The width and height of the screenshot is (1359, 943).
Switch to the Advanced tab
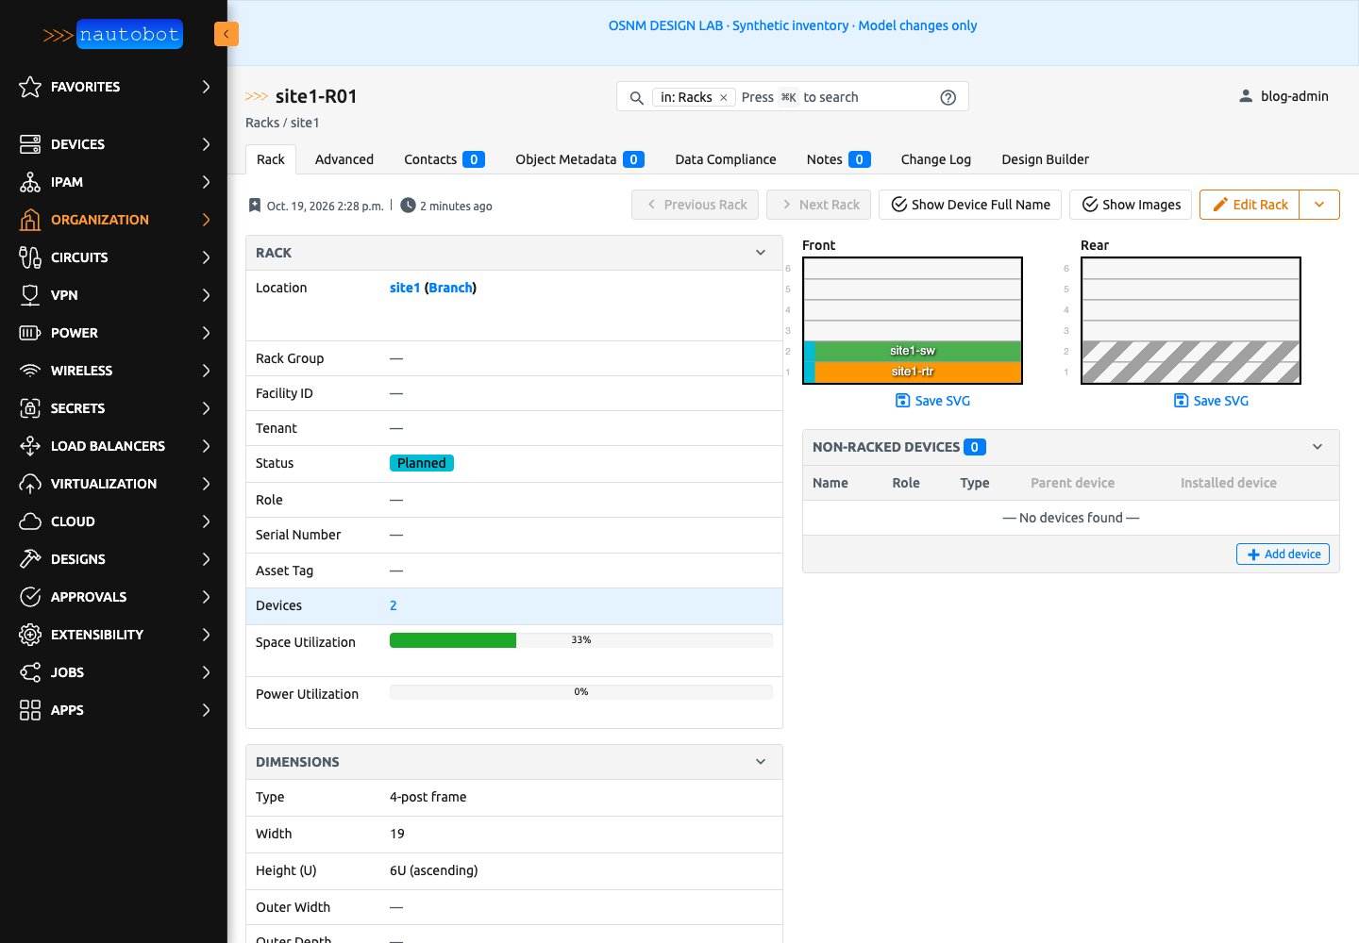tap(344, 159)
